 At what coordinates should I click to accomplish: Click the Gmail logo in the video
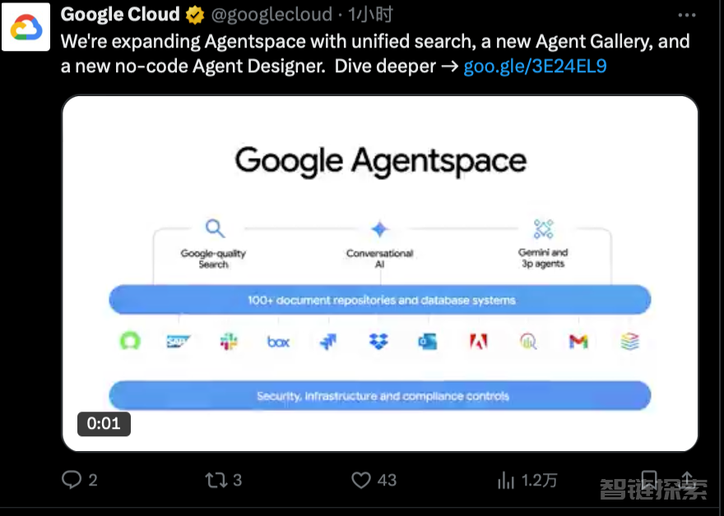point(578,342)
